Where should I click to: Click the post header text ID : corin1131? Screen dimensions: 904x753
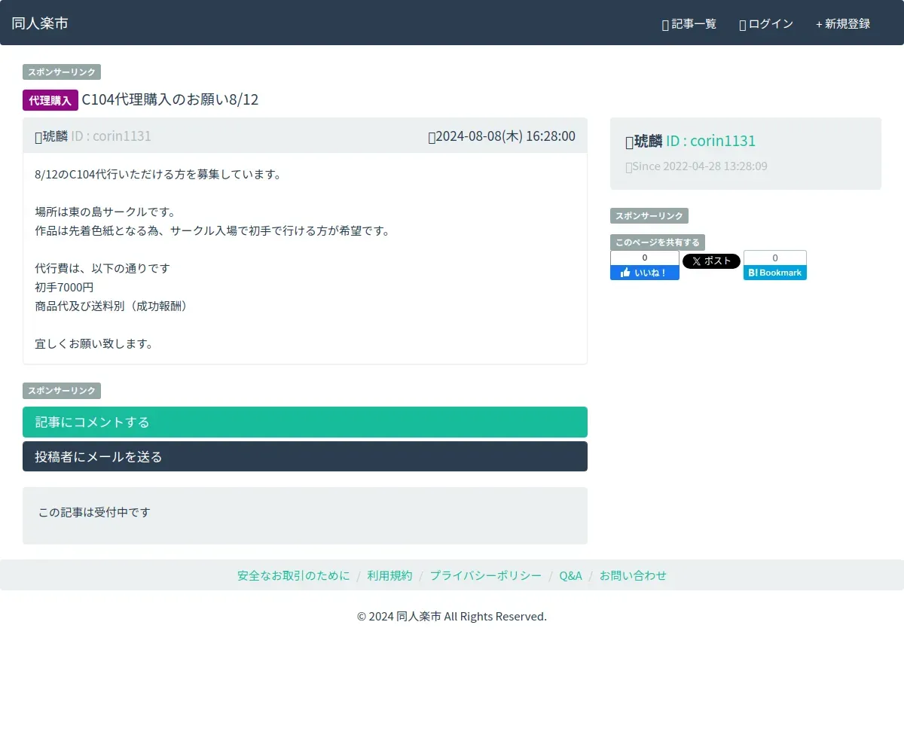(111, 136)
